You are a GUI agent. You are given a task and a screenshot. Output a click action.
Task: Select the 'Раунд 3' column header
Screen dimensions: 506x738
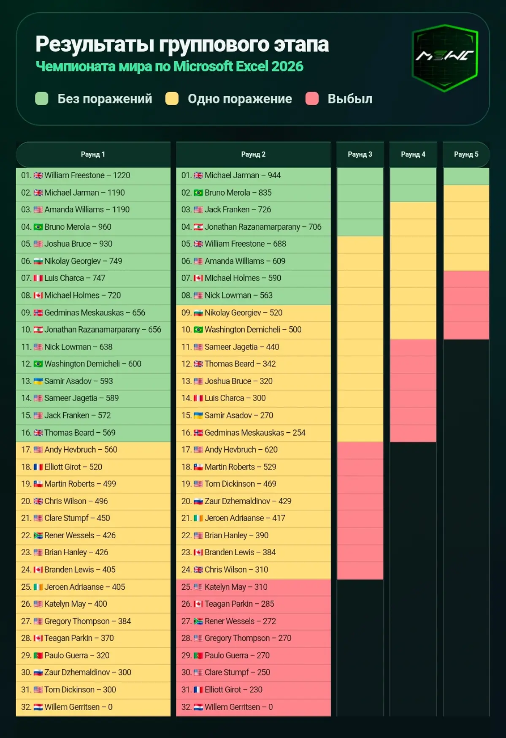tap(360, 155)
